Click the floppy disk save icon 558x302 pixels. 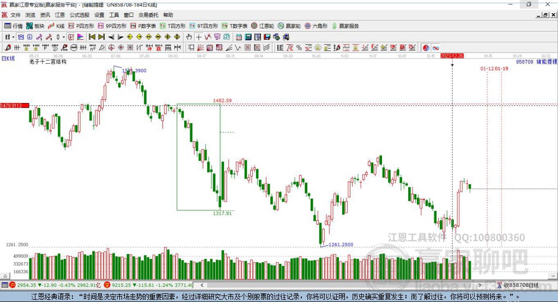(x=267, y=37)
